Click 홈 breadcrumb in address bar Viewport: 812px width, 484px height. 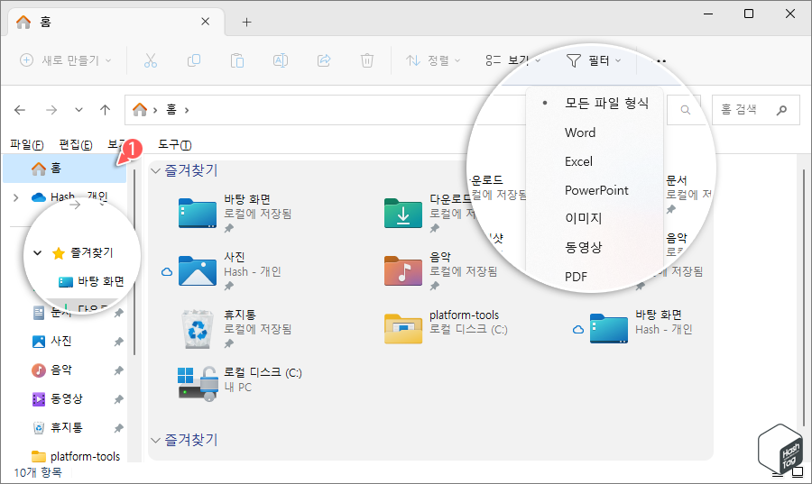click(x=171, y=110)
